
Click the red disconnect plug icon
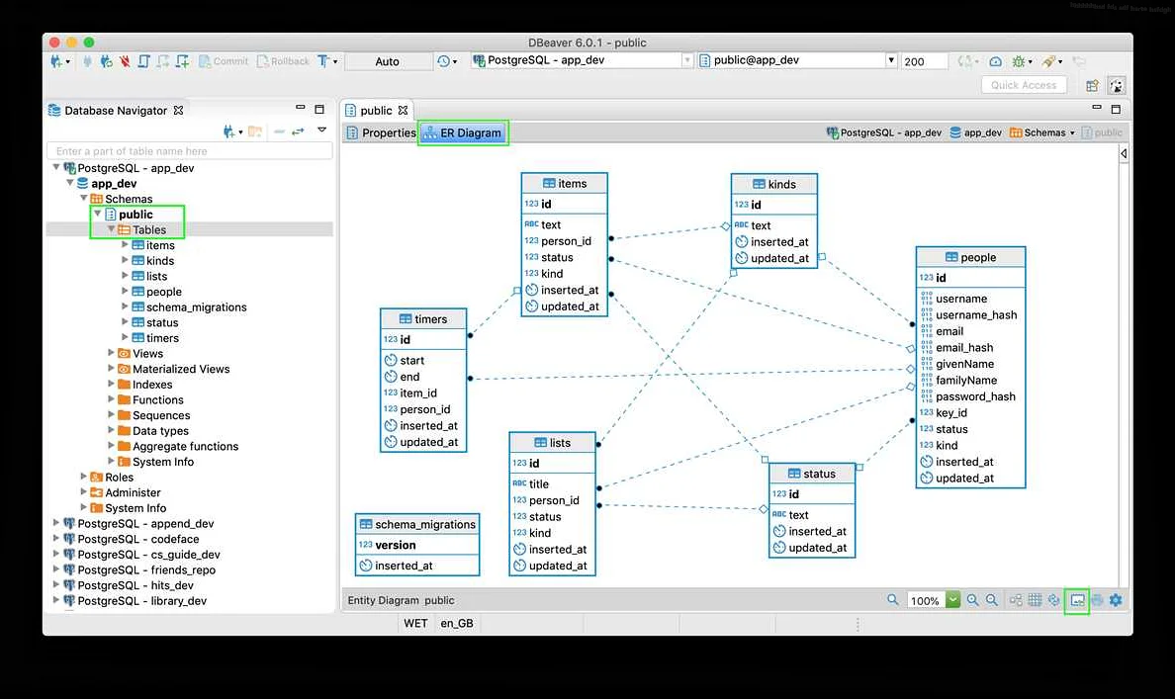(x=125, y=61)
